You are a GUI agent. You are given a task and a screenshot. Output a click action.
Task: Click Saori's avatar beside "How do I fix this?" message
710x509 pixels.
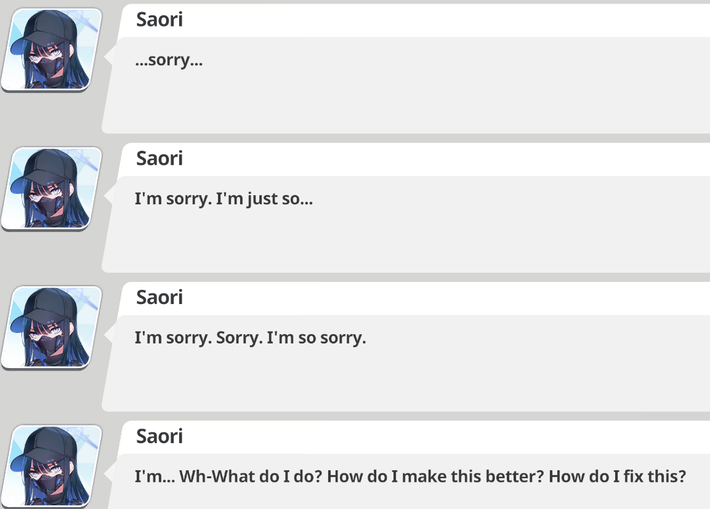(51, 467)
